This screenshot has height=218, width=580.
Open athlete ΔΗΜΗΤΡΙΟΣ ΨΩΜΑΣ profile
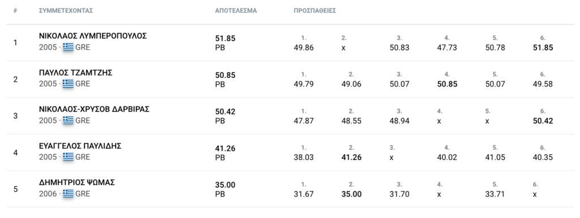[77, 182]
